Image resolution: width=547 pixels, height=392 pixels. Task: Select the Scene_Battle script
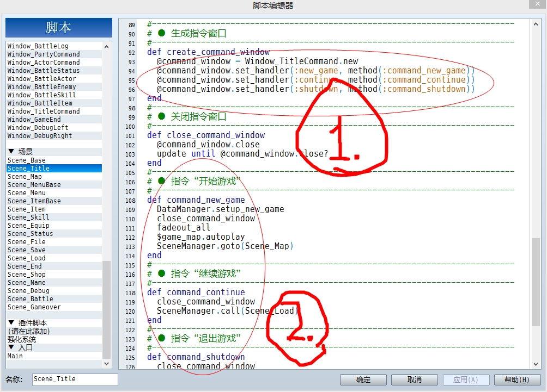pyautogui.click(x=54, y=299)
